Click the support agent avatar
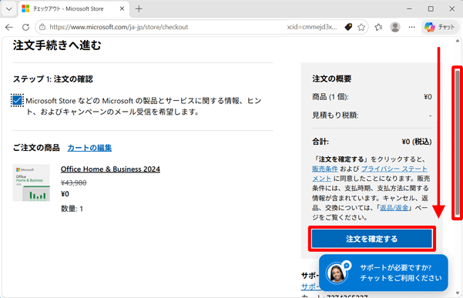Viewport: 463px width, 298px height. pyautogui.click(x=337, y=273)
